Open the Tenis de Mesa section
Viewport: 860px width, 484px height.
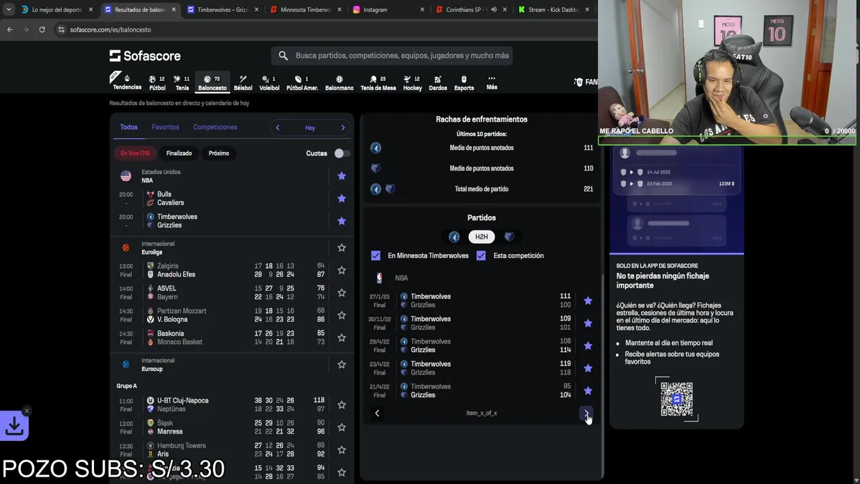378,83
